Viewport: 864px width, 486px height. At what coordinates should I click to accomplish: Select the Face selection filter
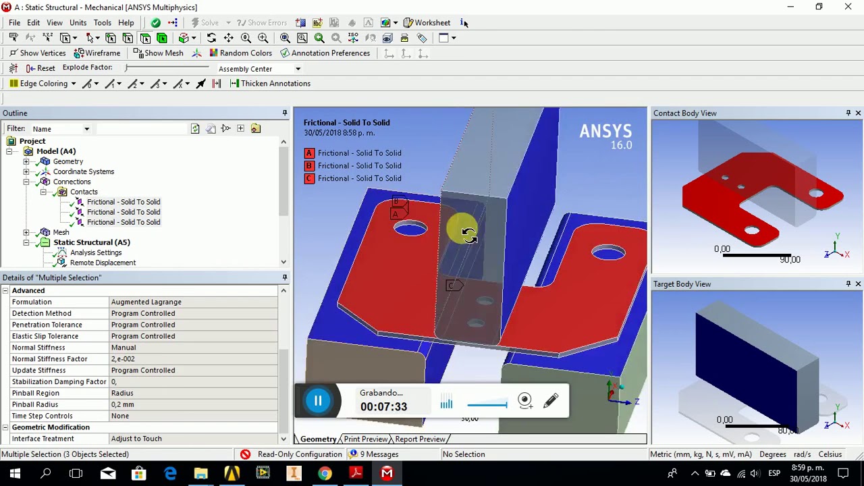tap(145, 38)
